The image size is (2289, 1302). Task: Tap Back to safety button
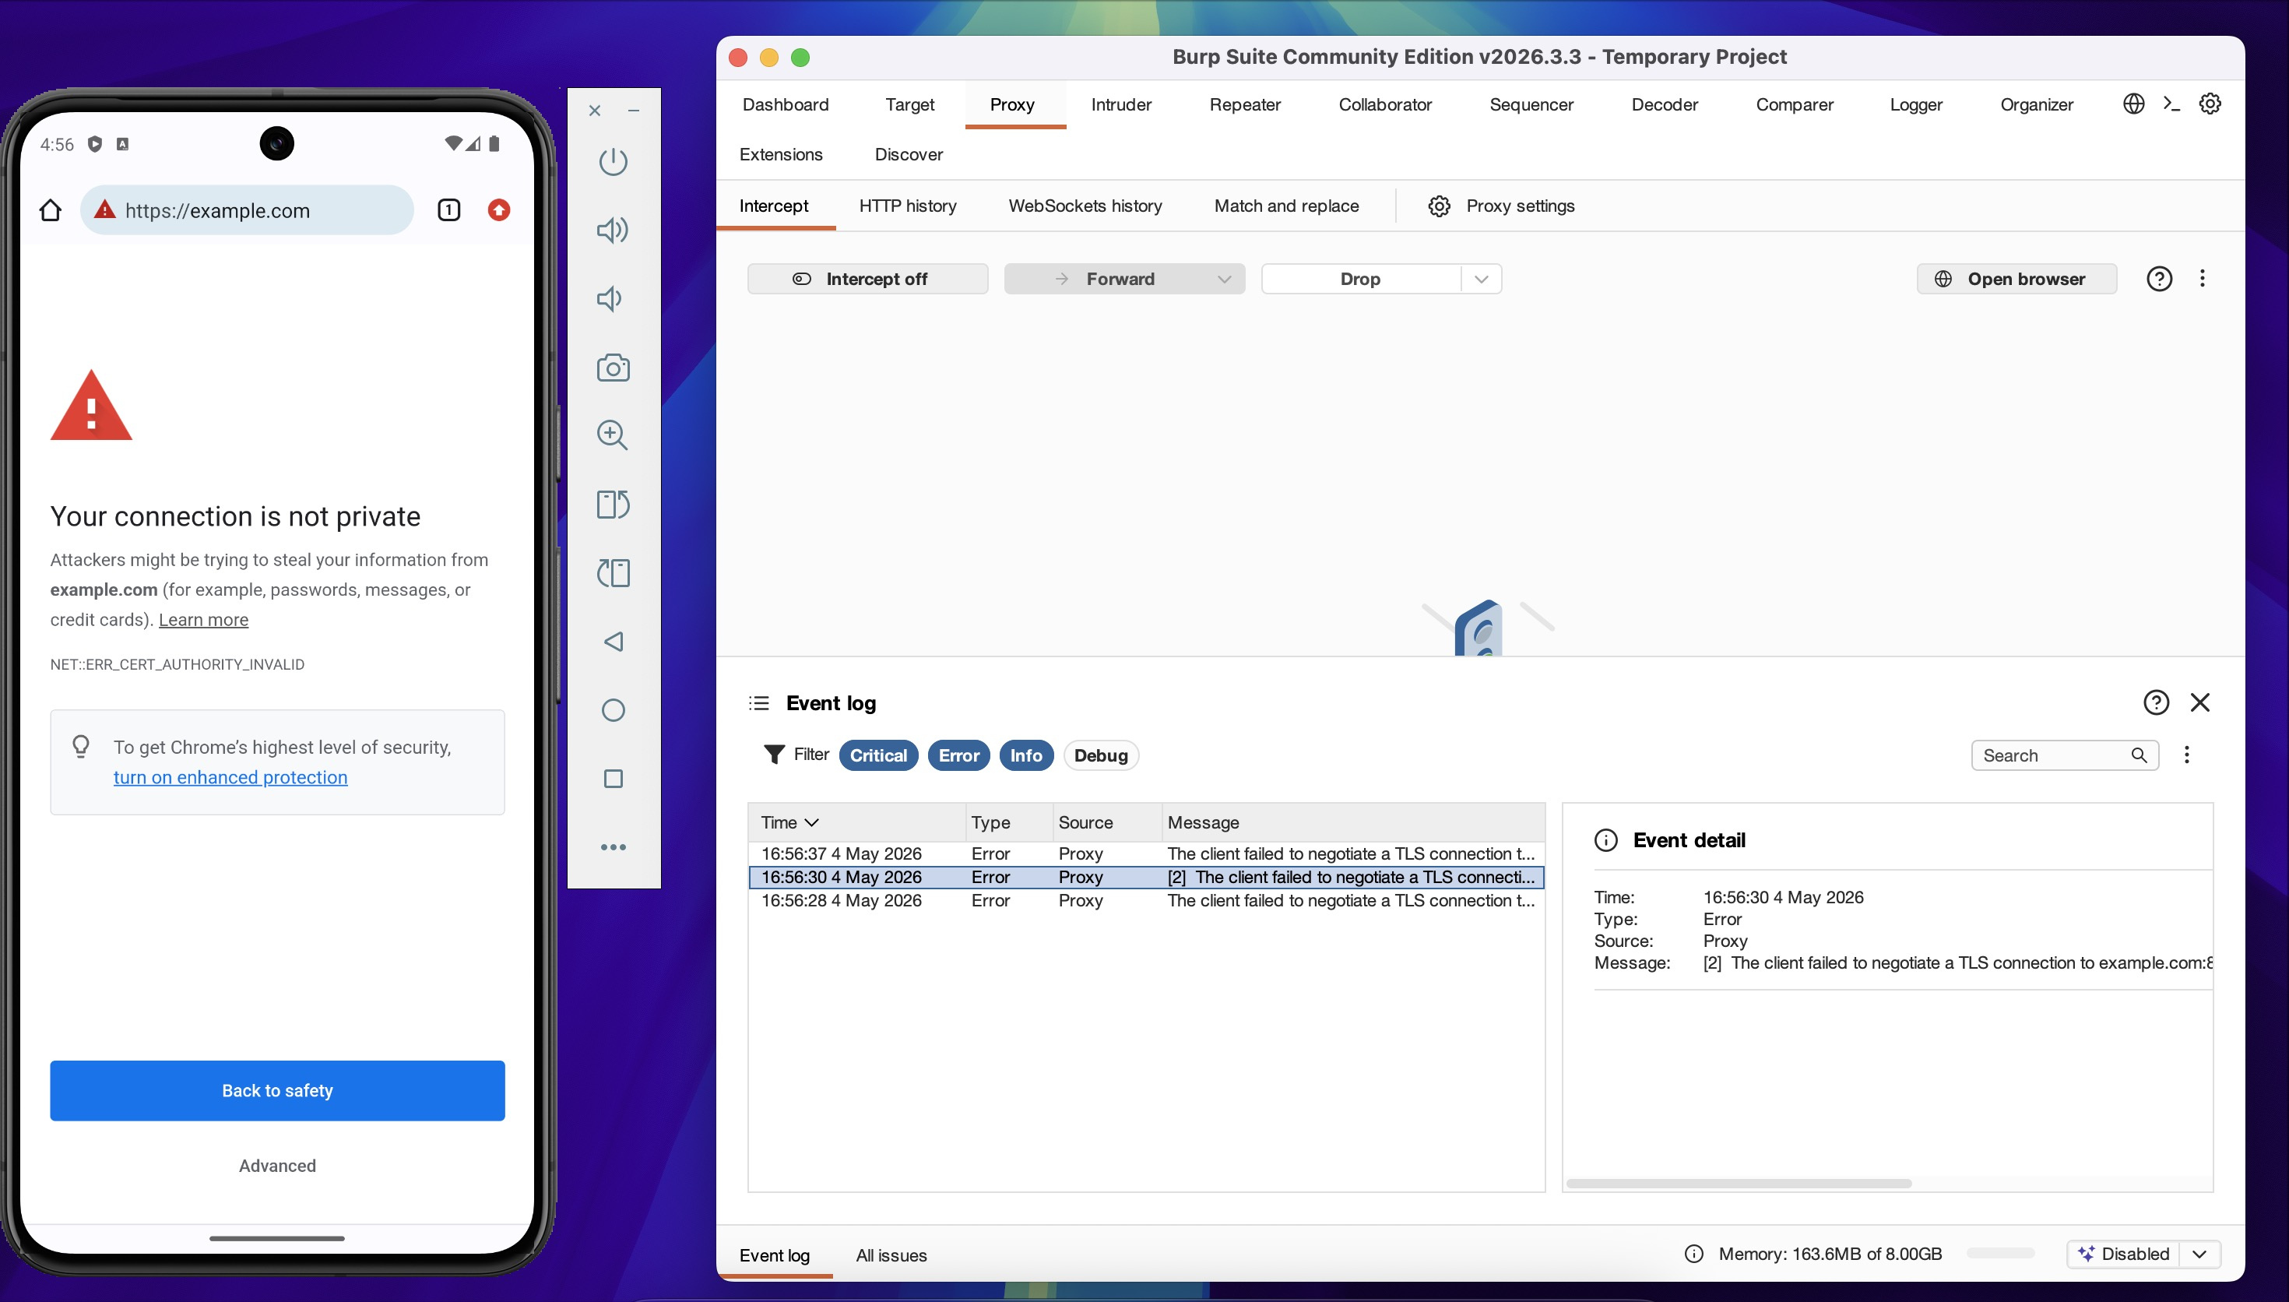point(277,1090)
